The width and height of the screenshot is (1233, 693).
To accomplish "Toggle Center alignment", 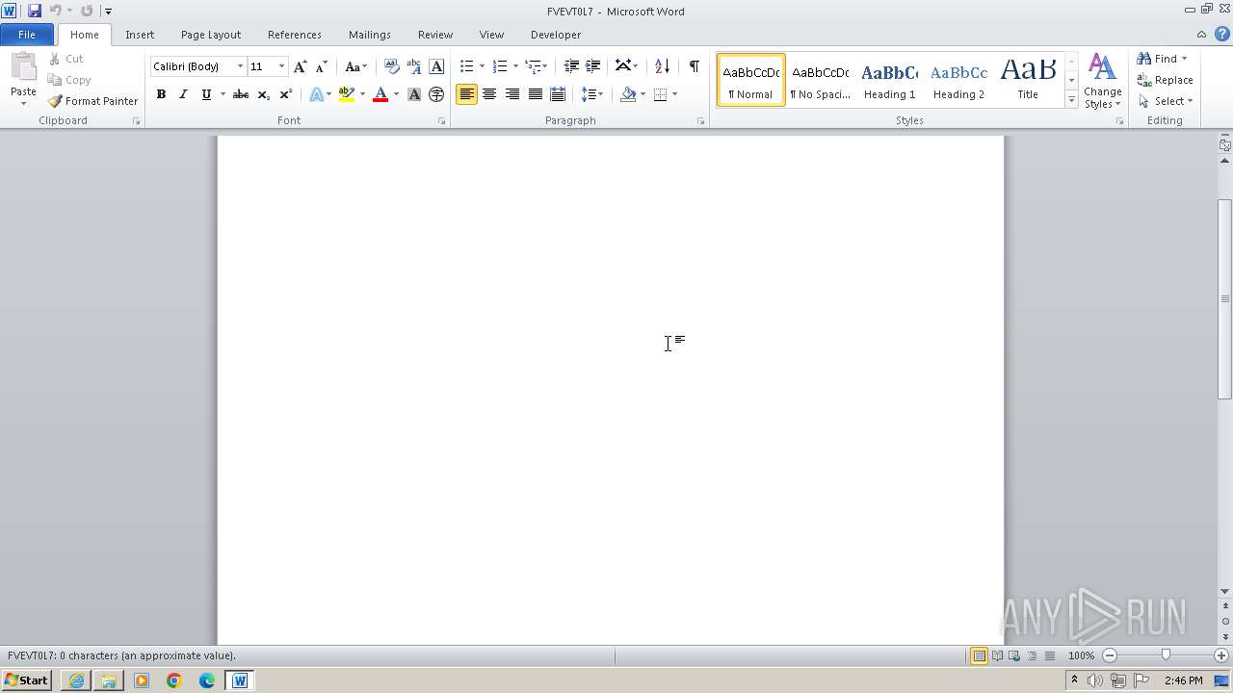I will [x=489, y=94].
